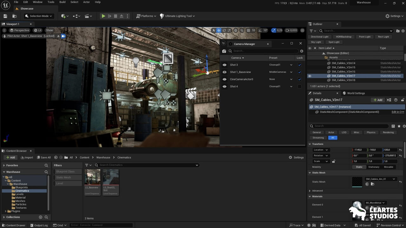
Task: Toggle the blue pilot camera view icon
Action: pos(63,36)
